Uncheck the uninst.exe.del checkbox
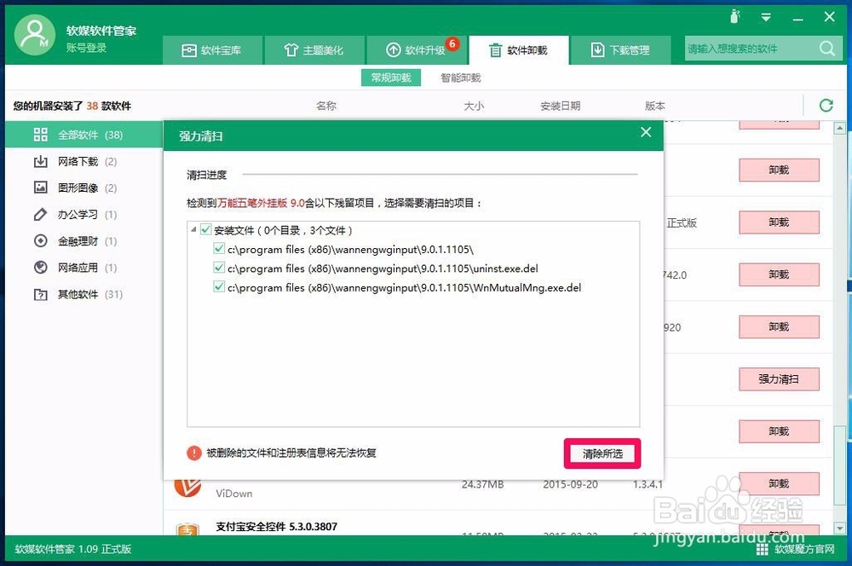The height and width of the screenshot is (566, 852). pos(219,268)
